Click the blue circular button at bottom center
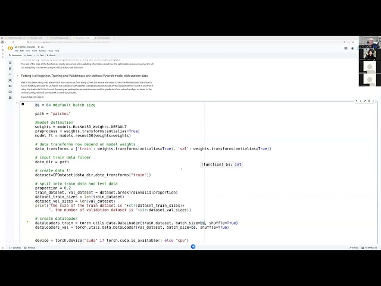Image resolution: width=381 pixels, height=286 pixels. [193, 247]
